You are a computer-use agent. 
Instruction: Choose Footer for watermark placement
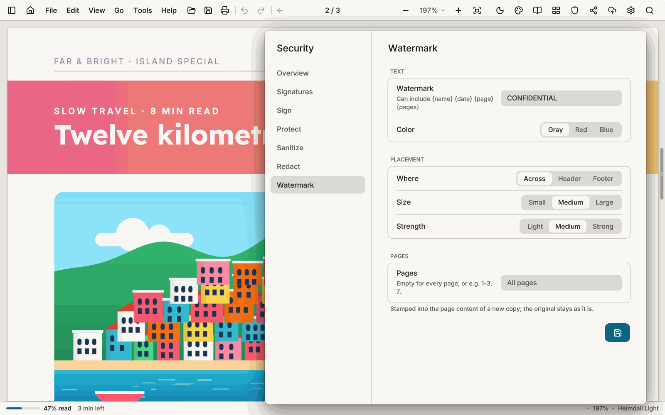[603, 179]
